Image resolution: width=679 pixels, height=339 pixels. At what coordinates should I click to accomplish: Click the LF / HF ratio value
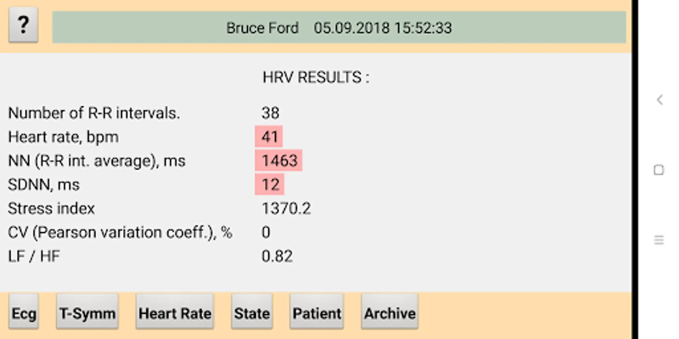click(277, 256)
